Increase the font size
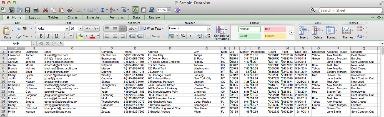This screenshot has width=384, height=117. point(88,28)
